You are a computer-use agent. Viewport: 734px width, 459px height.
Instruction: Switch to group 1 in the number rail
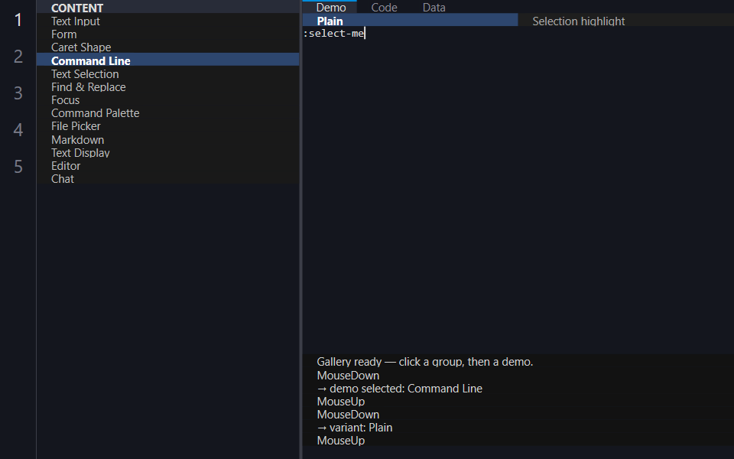(x=18, y=20)
